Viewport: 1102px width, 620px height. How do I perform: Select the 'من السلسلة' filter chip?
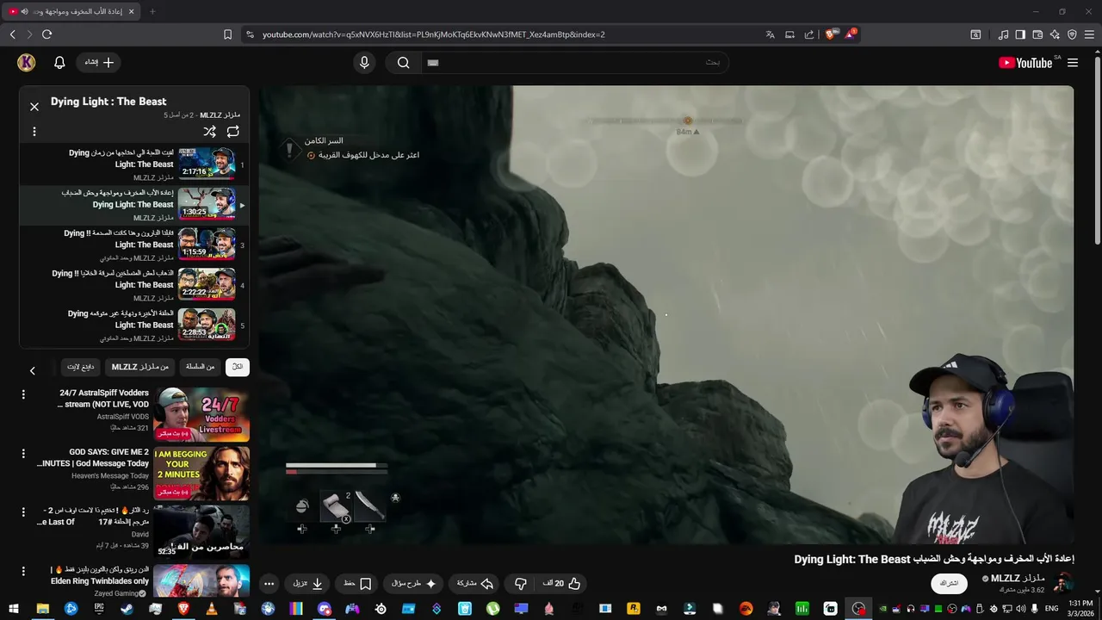pyautogui.click(x=200, y=367)
